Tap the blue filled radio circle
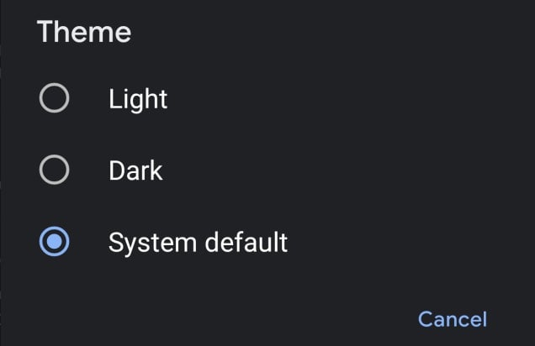Viewport: 535px width, 346px height. pyautogui.click(x=55, y=243)
